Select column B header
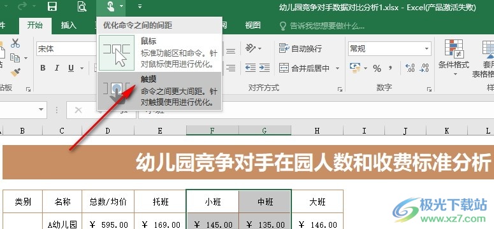The height and width of the screenshot is (229, 494). pos(22,130)
